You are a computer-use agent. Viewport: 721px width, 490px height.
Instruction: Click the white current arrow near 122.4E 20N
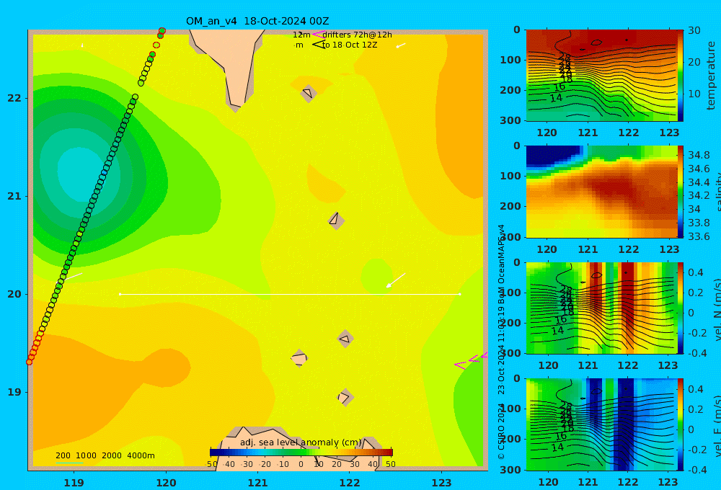point(395,280)
